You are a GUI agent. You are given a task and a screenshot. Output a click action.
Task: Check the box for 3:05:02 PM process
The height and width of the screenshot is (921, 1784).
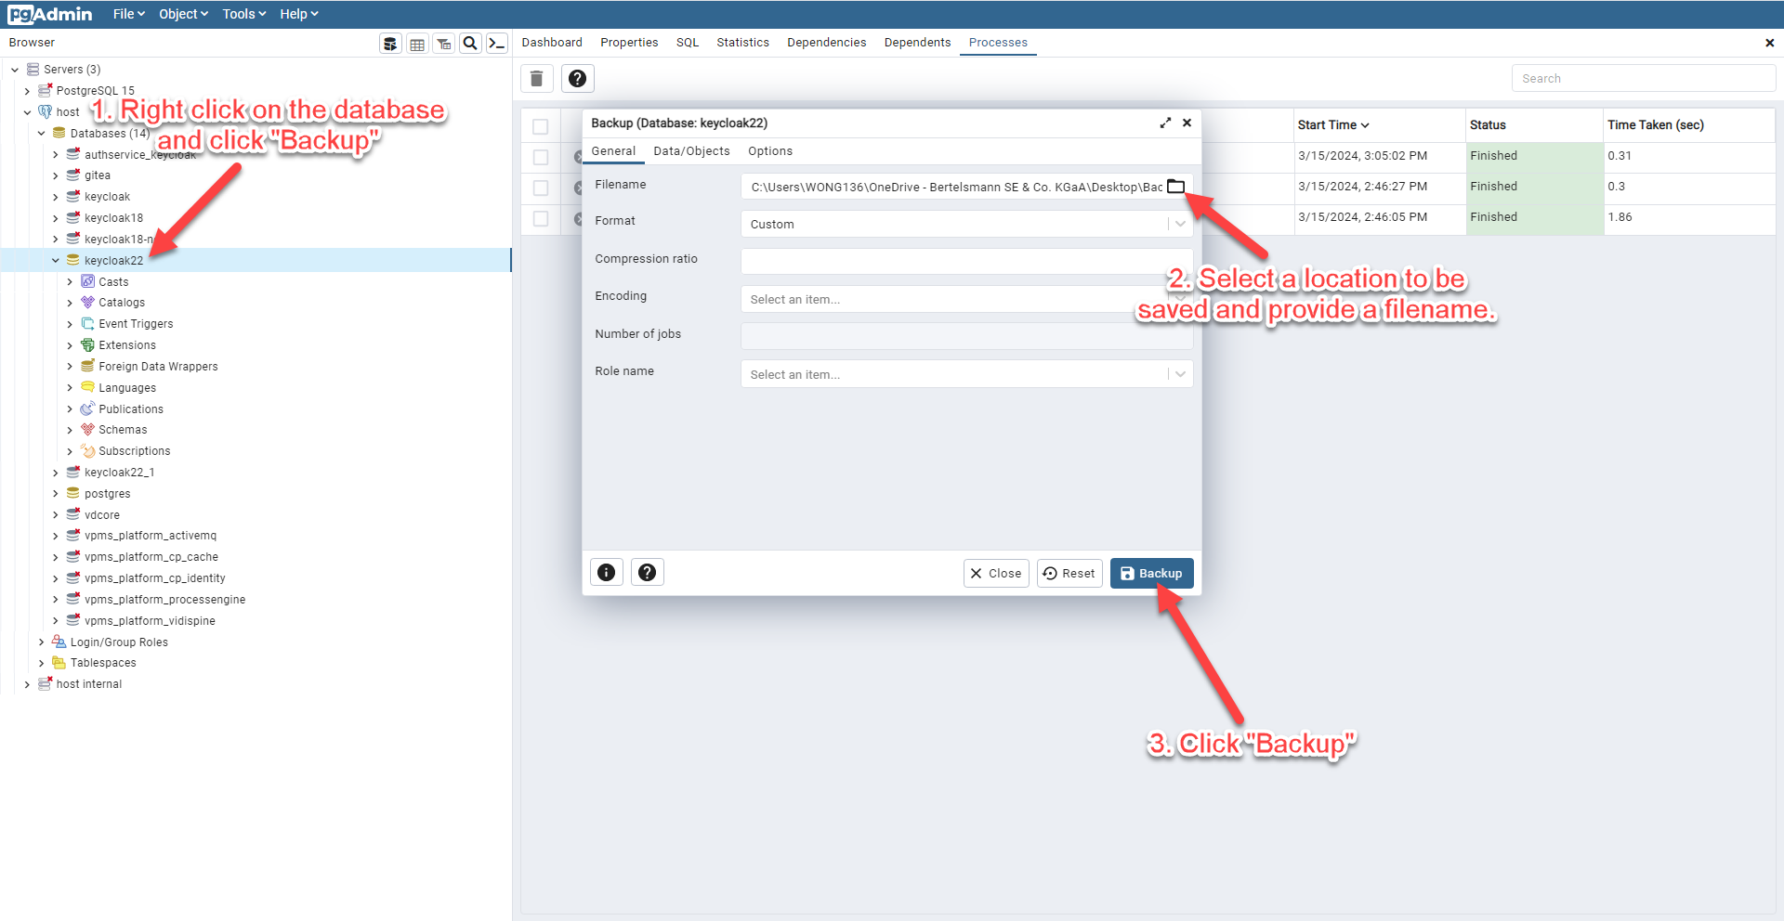click(541, 157)
